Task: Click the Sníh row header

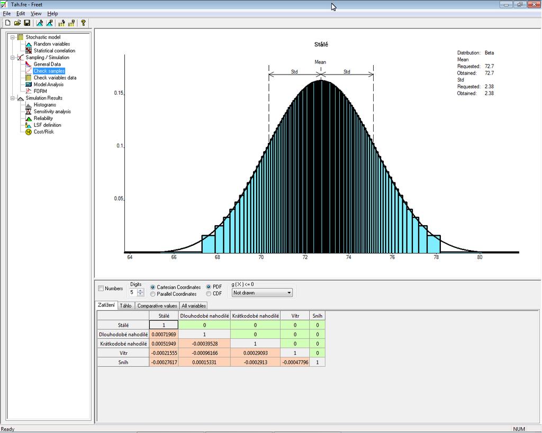Action: [123, 363]
